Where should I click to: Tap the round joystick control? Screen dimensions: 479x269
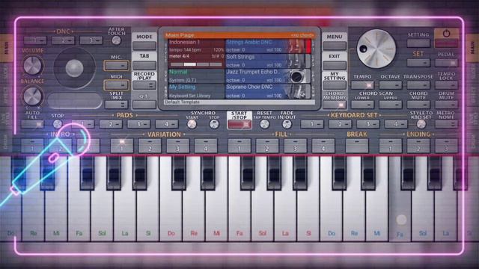(x=74, y=68)
